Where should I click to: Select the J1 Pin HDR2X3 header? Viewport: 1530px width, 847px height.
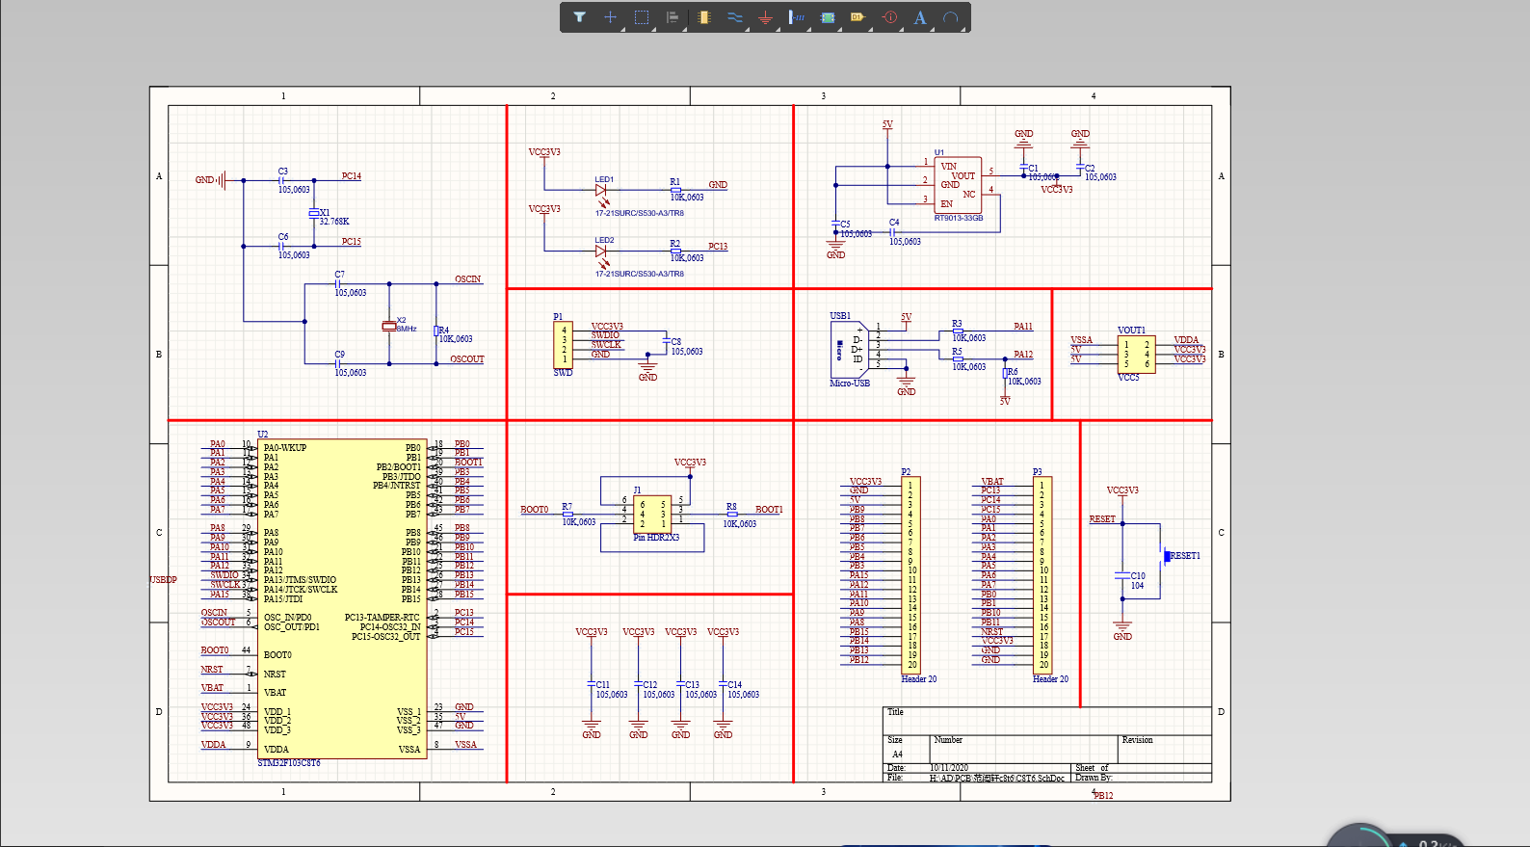[x=652, y=513]
